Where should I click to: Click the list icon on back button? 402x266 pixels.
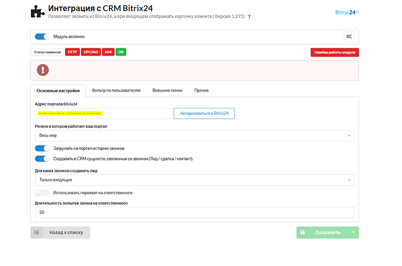(x=36, y=232)
